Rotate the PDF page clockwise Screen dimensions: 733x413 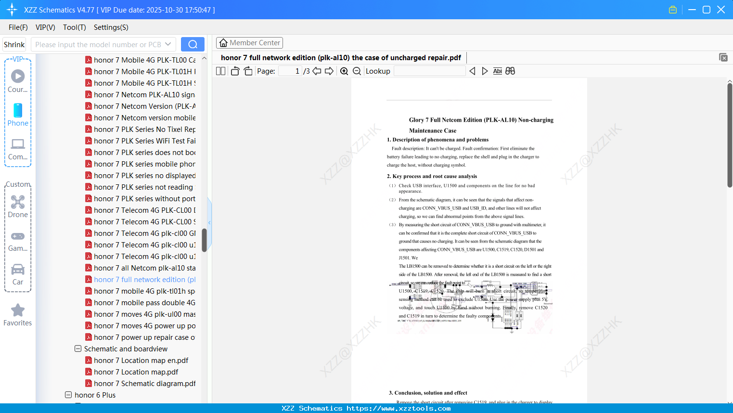(248, 71)
